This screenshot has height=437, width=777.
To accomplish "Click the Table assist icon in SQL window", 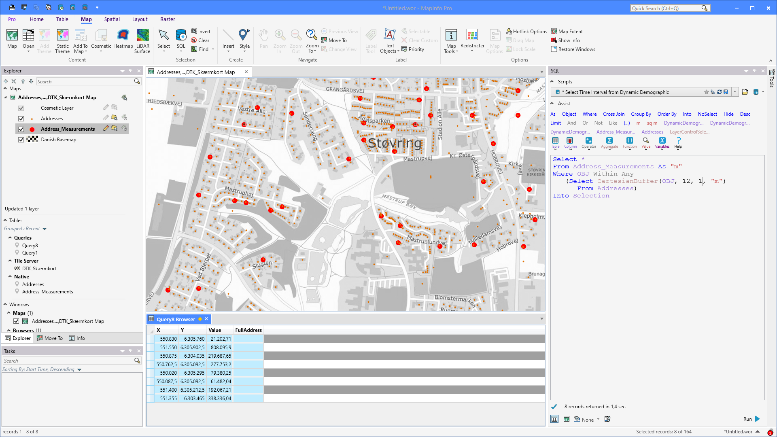I will [x=555, y=141].
